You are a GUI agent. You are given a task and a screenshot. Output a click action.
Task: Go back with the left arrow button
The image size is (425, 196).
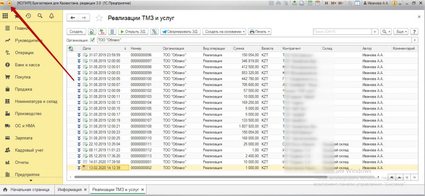73,18
